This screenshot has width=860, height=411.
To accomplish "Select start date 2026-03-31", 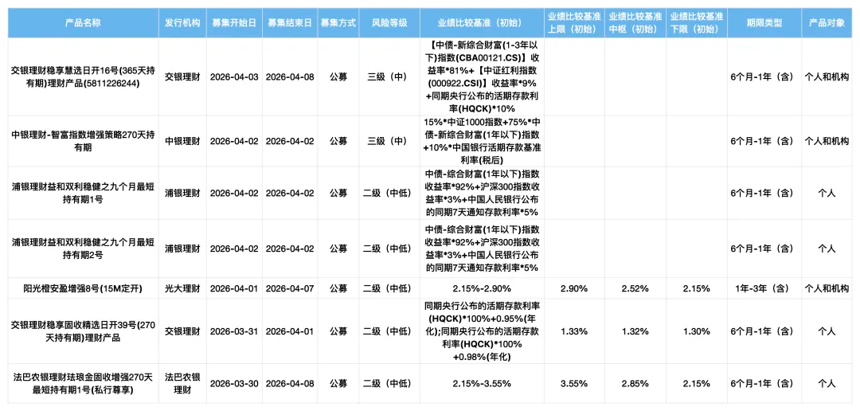I will (x=234, y=331).
